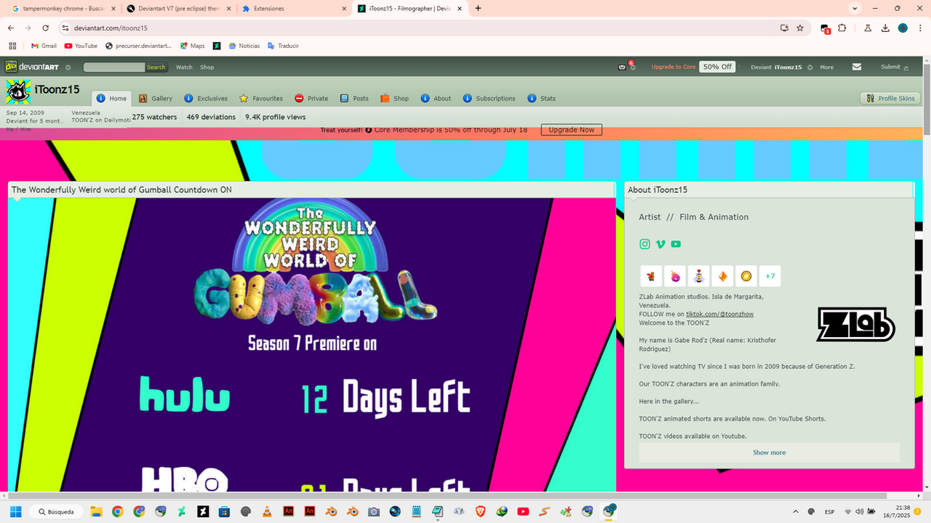Click the DeviantArt logo in site header
931x523 pixels.
click(x=32, y=67)
